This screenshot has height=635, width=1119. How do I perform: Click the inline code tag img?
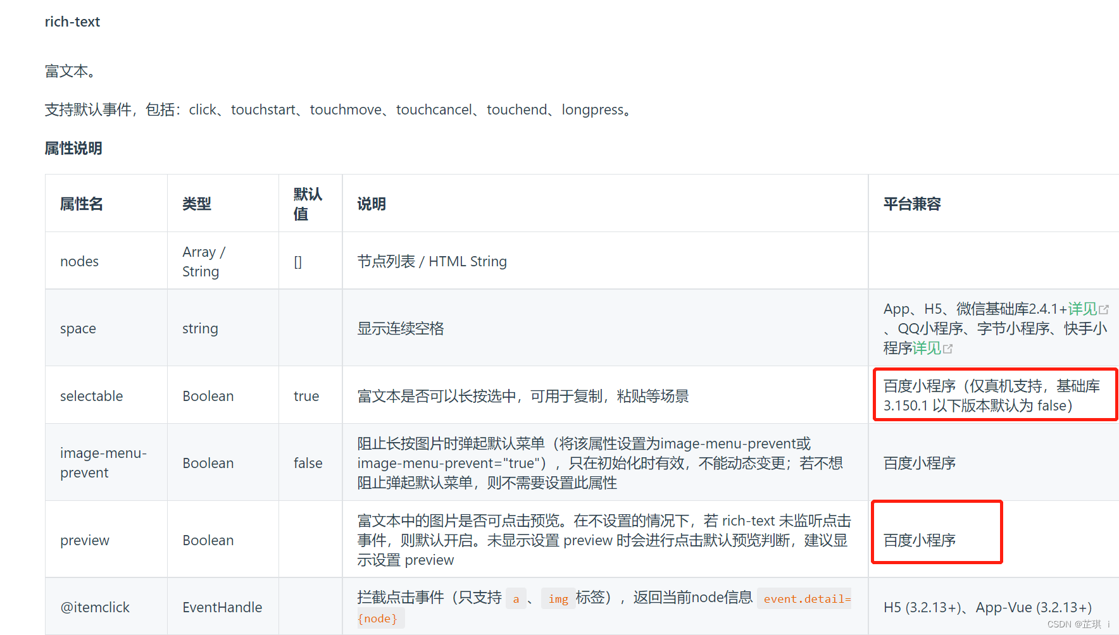(x=558, y=598)
